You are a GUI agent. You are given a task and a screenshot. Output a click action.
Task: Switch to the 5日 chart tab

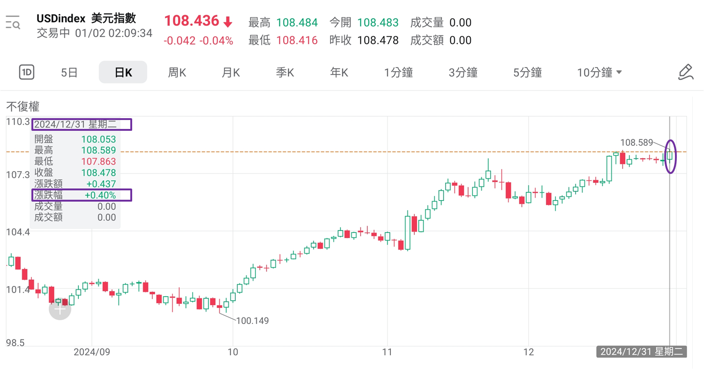pos(69,73)
